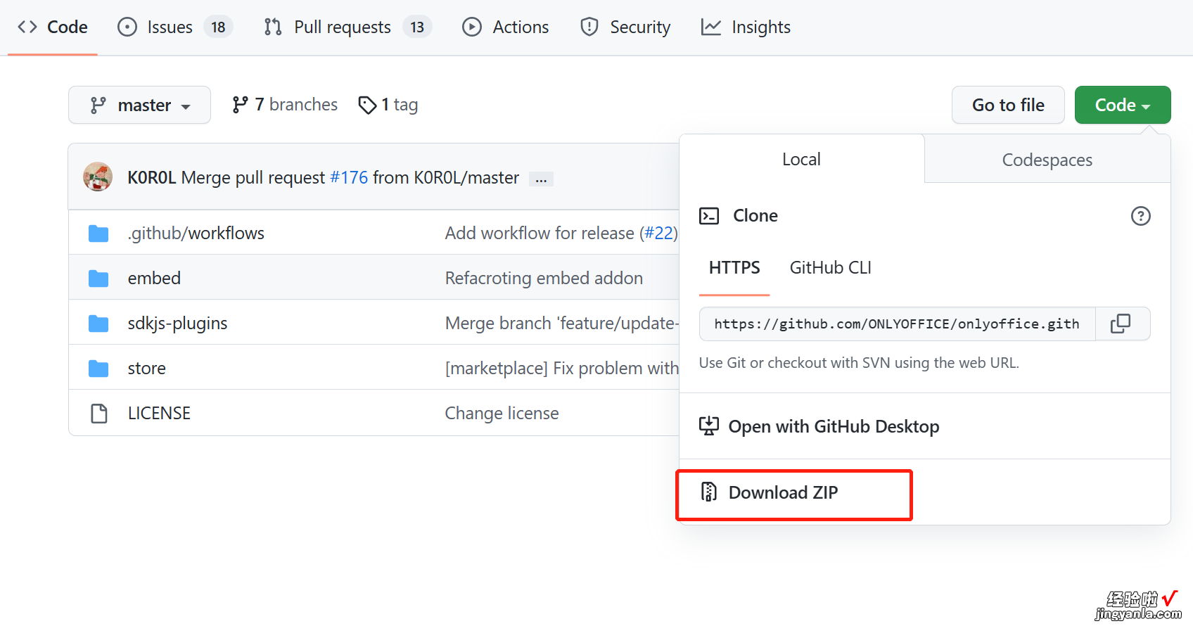Open the Code tab
1193x626 pixels.
[x=53, y=27]
